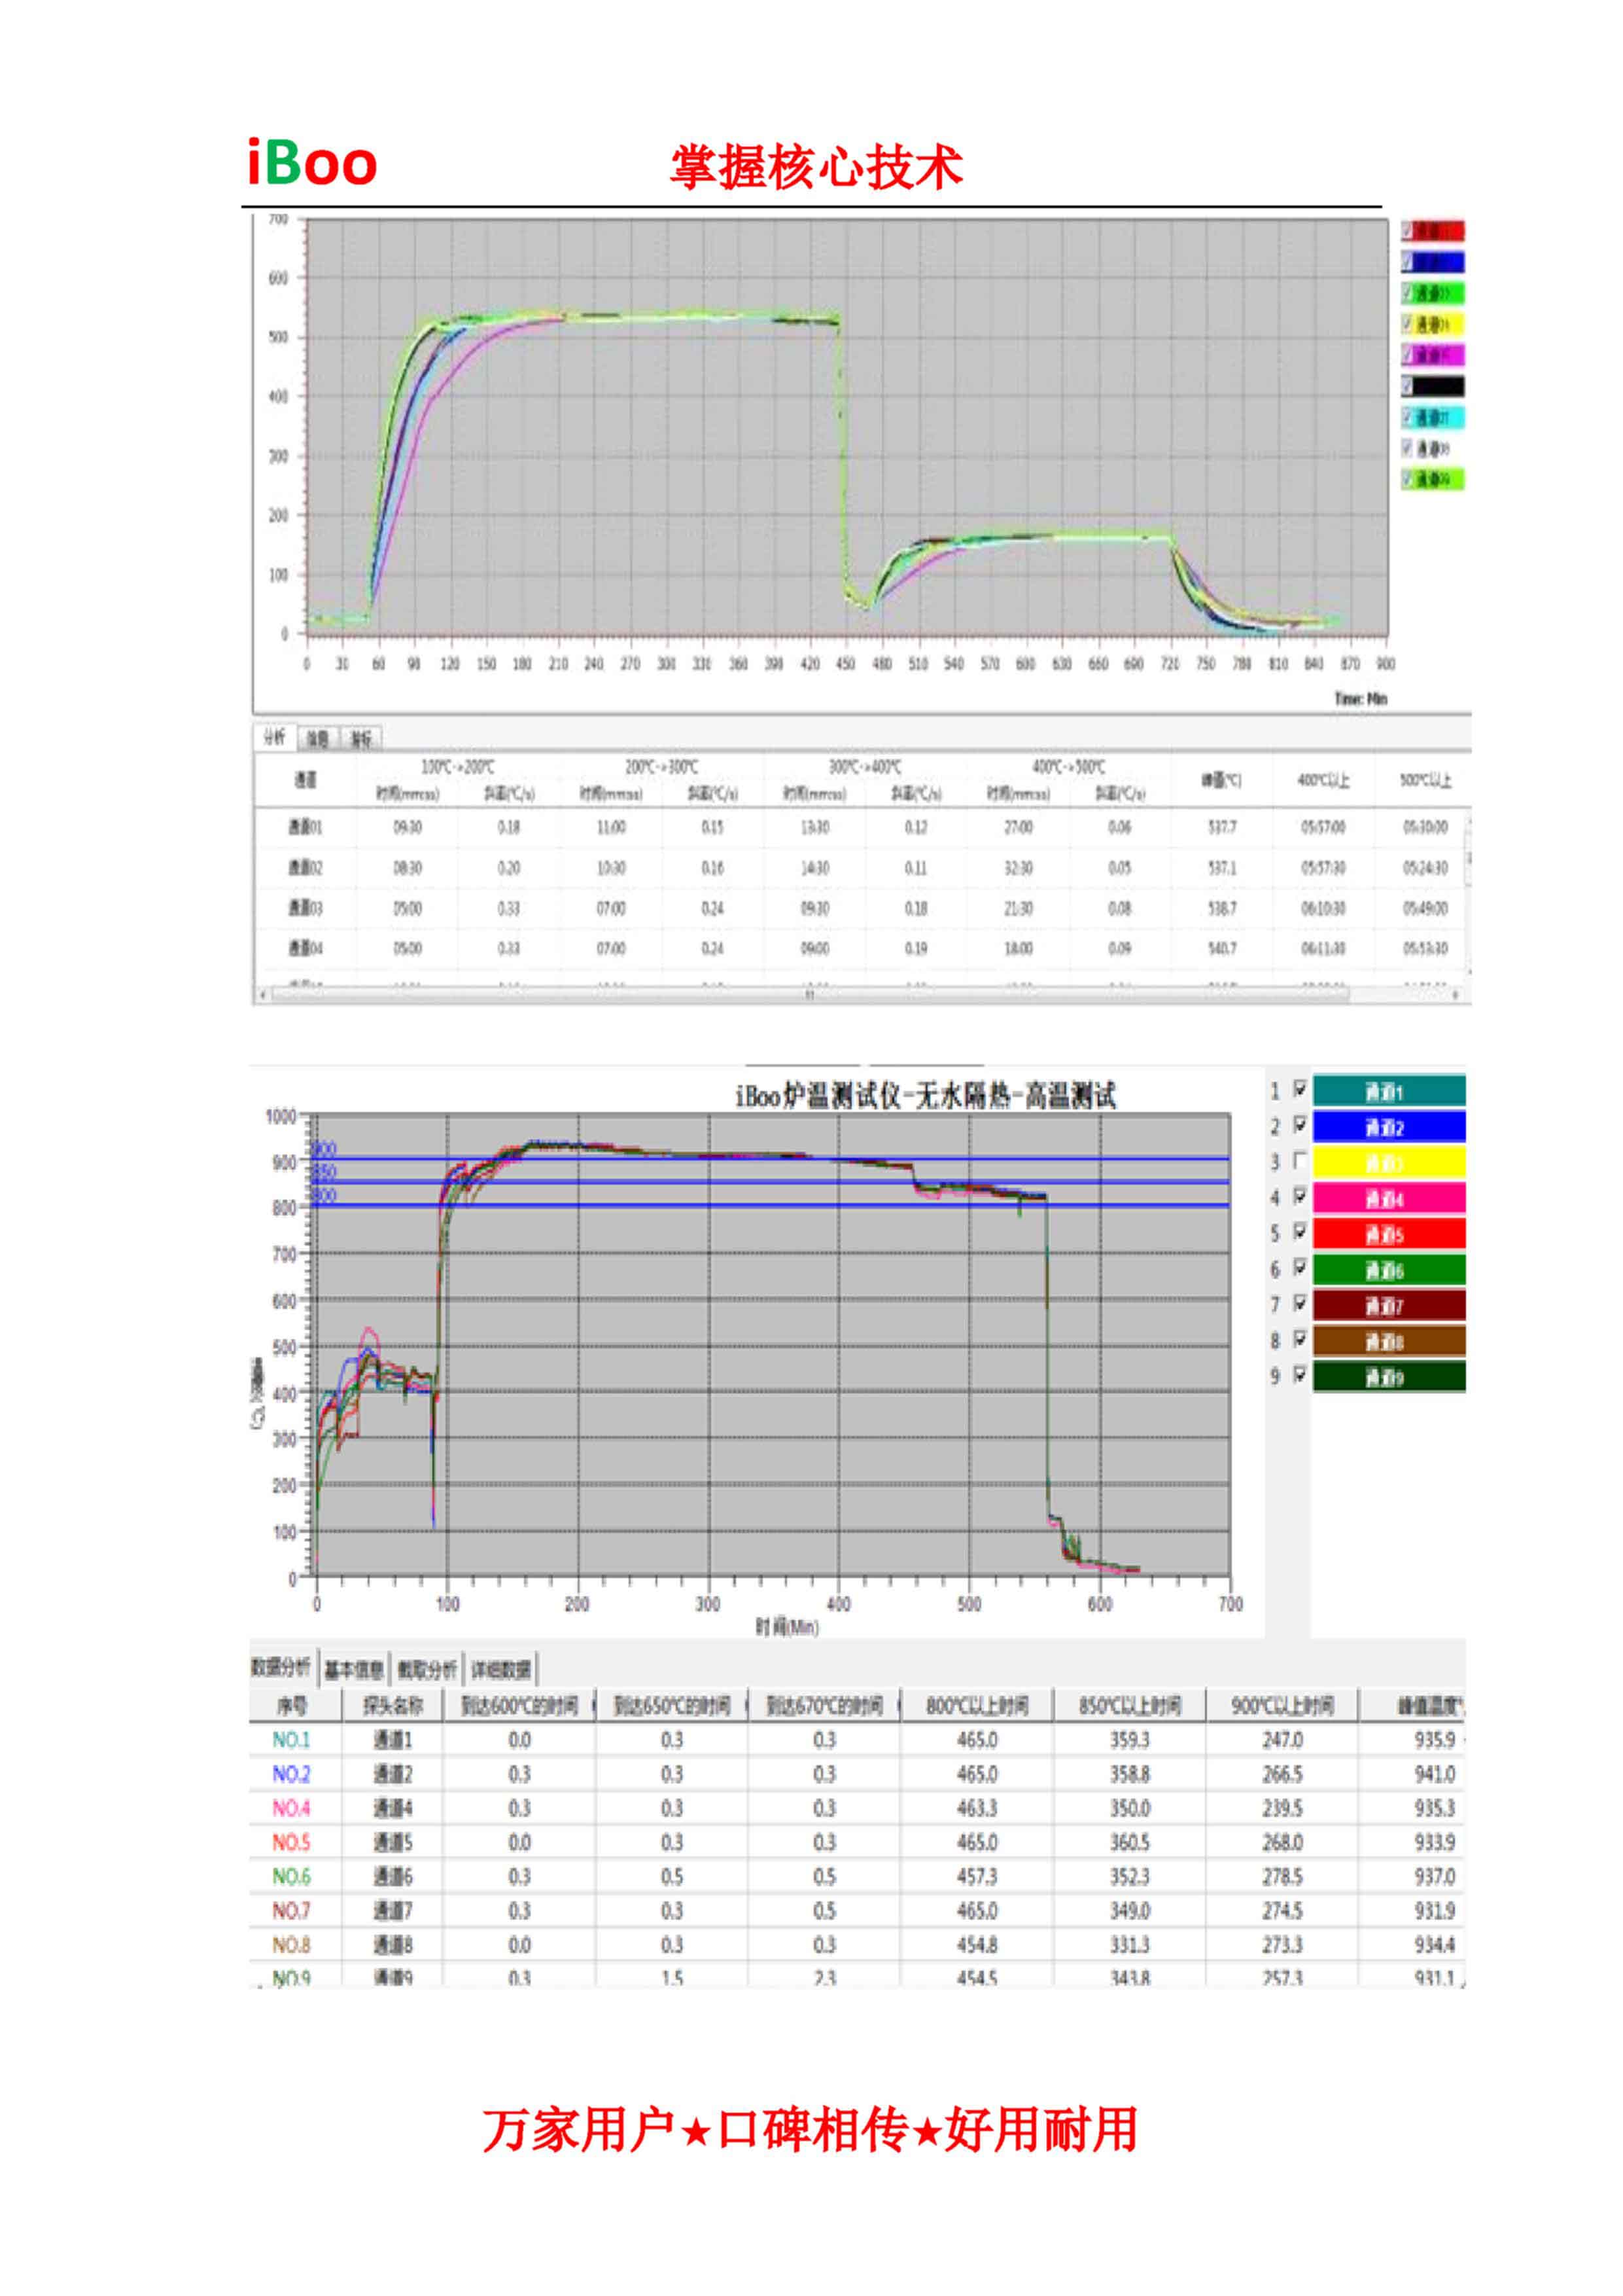This screenshot has height=2296, width=1623.
Task: Click the 360.5 cell in NO.5 row
Action: [x=1129, y=1842]
